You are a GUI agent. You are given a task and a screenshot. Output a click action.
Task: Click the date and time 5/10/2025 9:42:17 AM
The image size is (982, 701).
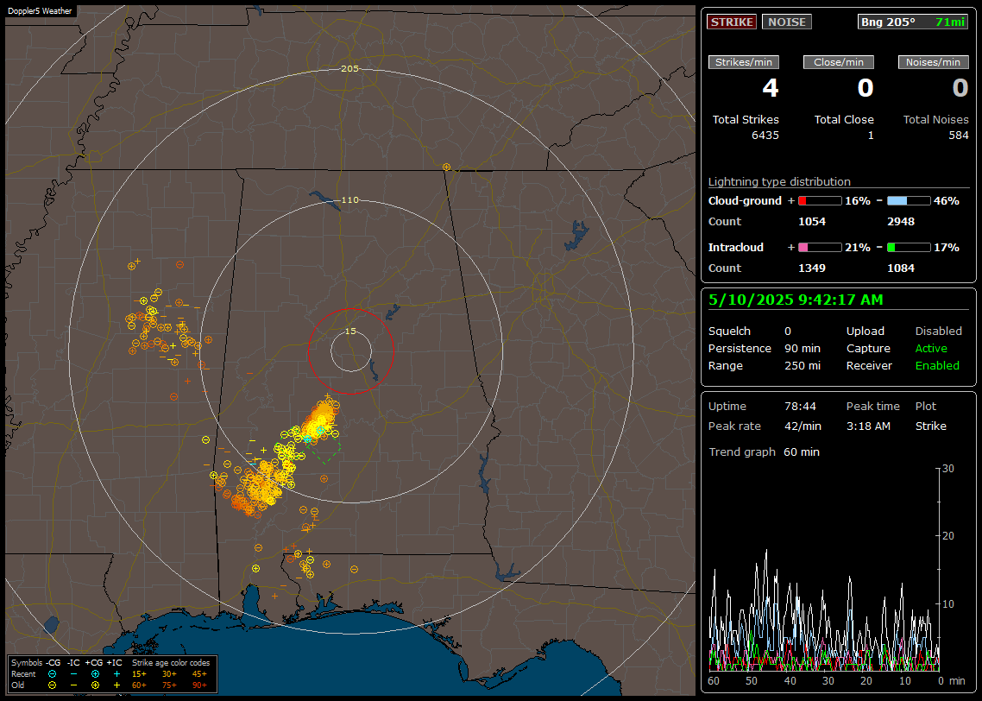(796, 300)
